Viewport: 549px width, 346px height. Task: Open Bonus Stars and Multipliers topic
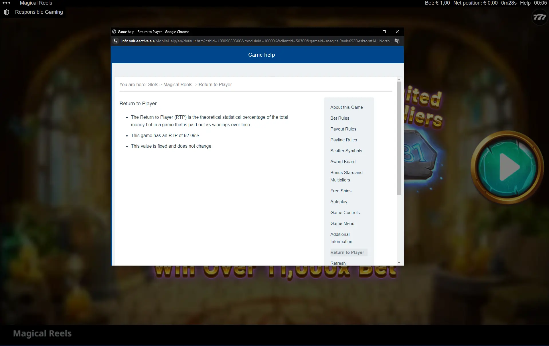tap(346, 176)
